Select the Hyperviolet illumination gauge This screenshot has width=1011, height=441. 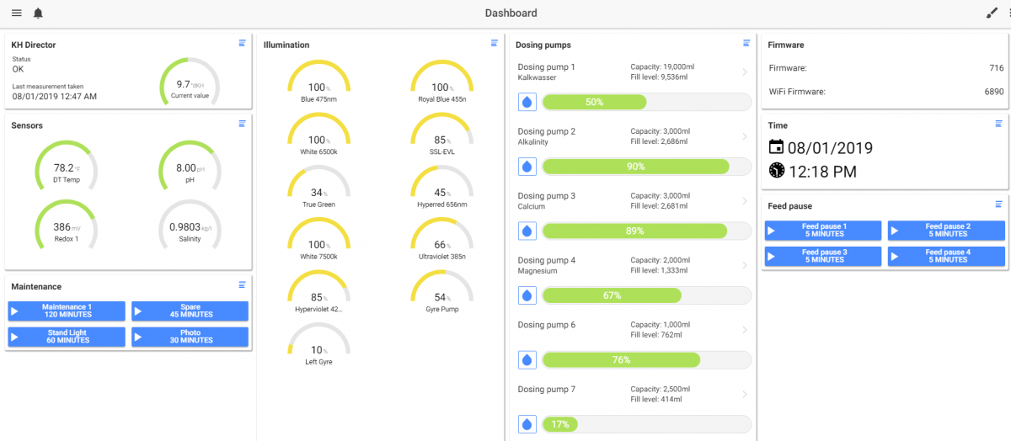click(318, 293)
